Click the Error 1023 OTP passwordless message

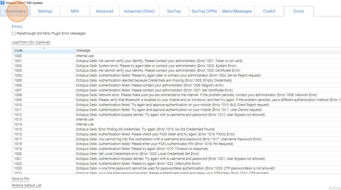(x=175, y=168)
